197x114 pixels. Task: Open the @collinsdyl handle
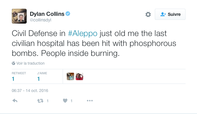click(40, 20)
